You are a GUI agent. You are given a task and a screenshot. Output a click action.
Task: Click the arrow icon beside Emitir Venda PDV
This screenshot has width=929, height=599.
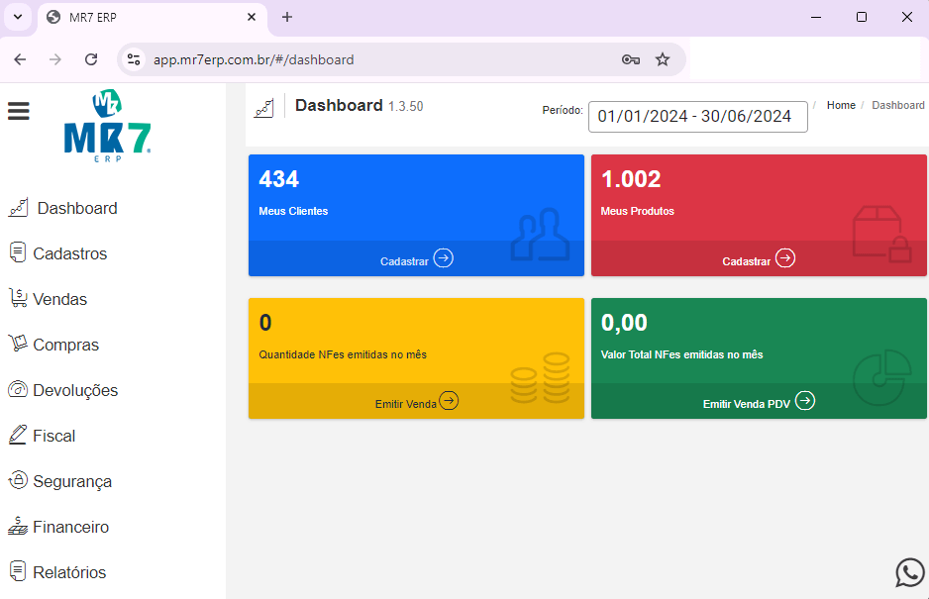tap(804, 401)
